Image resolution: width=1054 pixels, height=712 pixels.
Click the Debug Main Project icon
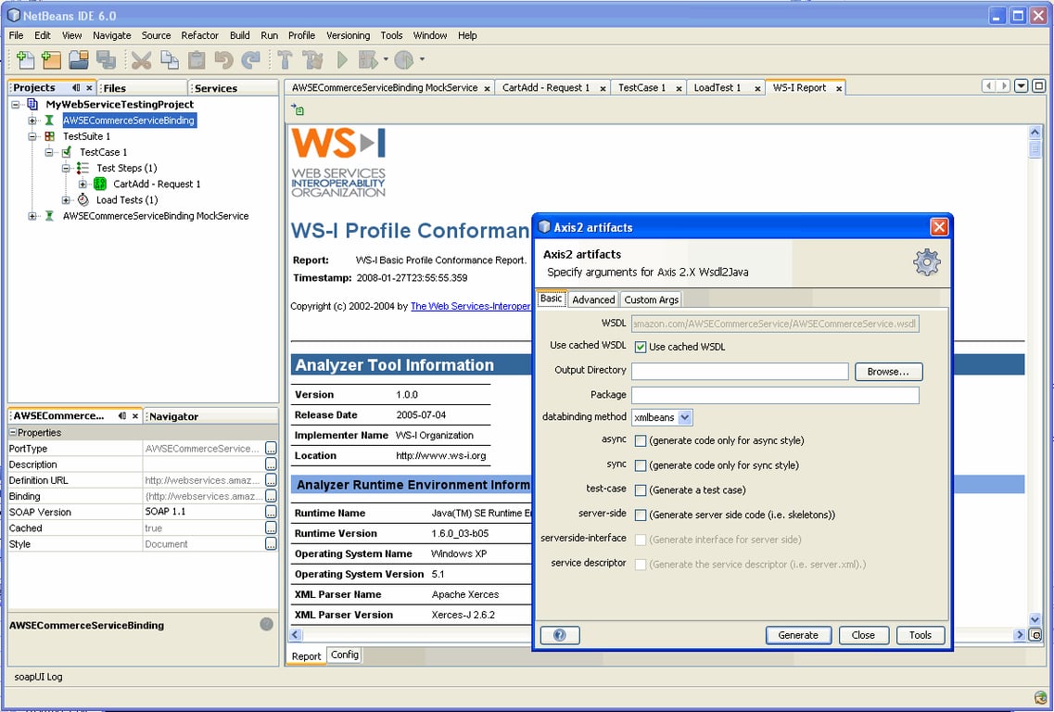368,60
